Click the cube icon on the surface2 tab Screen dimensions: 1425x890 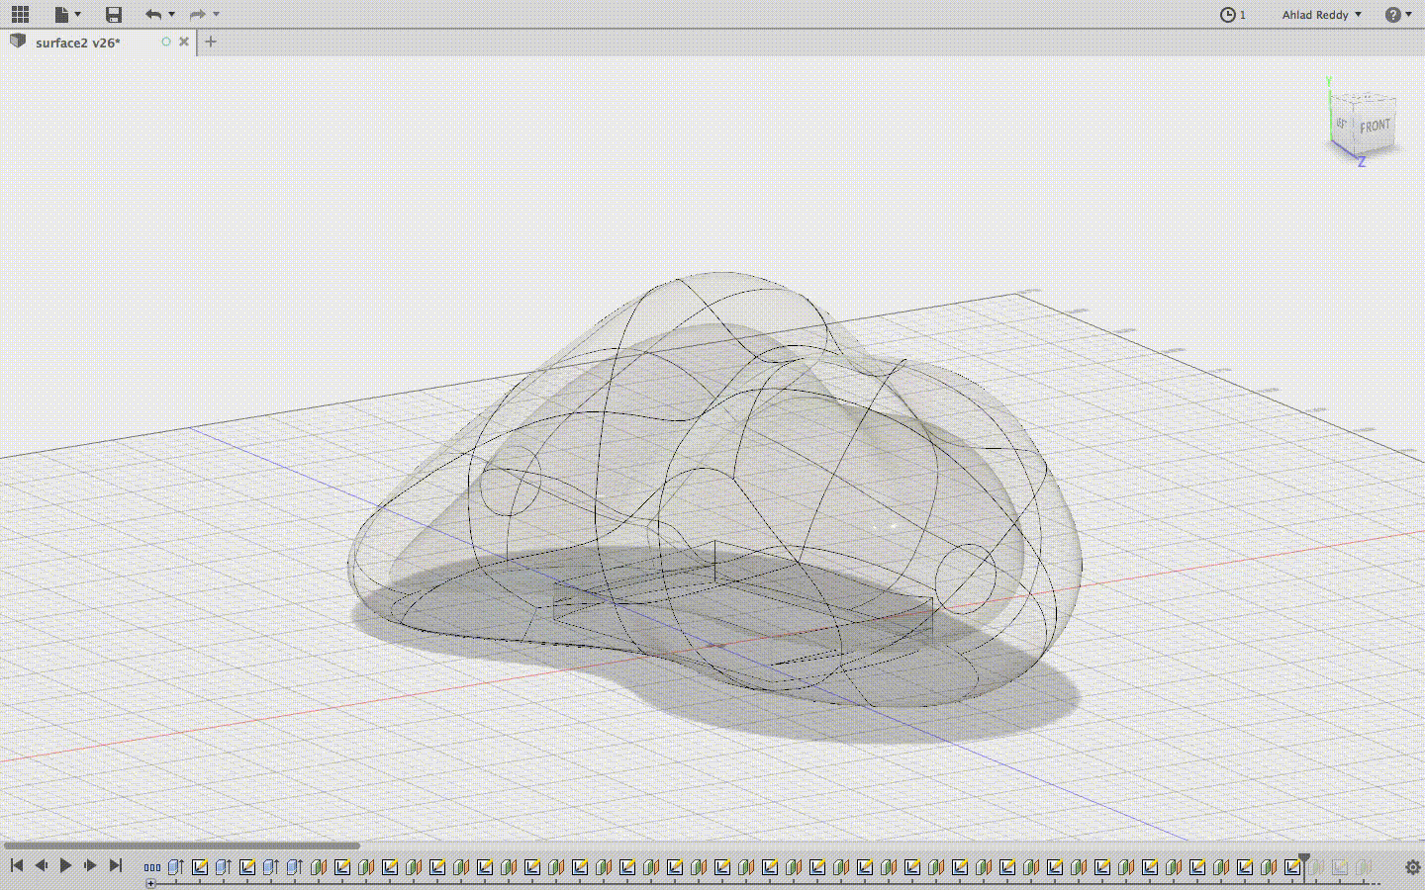(x=16, y=42)
